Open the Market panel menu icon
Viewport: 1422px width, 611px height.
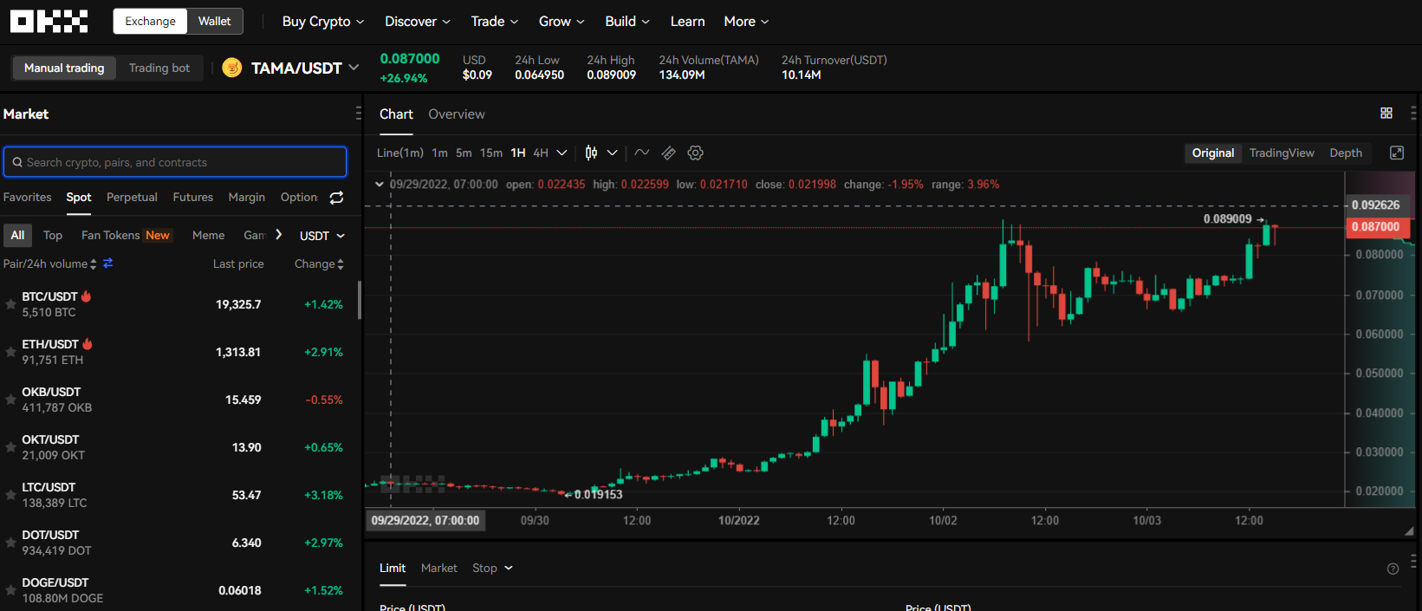point(359,114)
